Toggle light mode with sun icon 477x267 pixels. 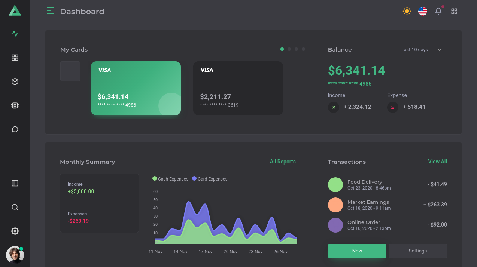(x=407, y=11)
